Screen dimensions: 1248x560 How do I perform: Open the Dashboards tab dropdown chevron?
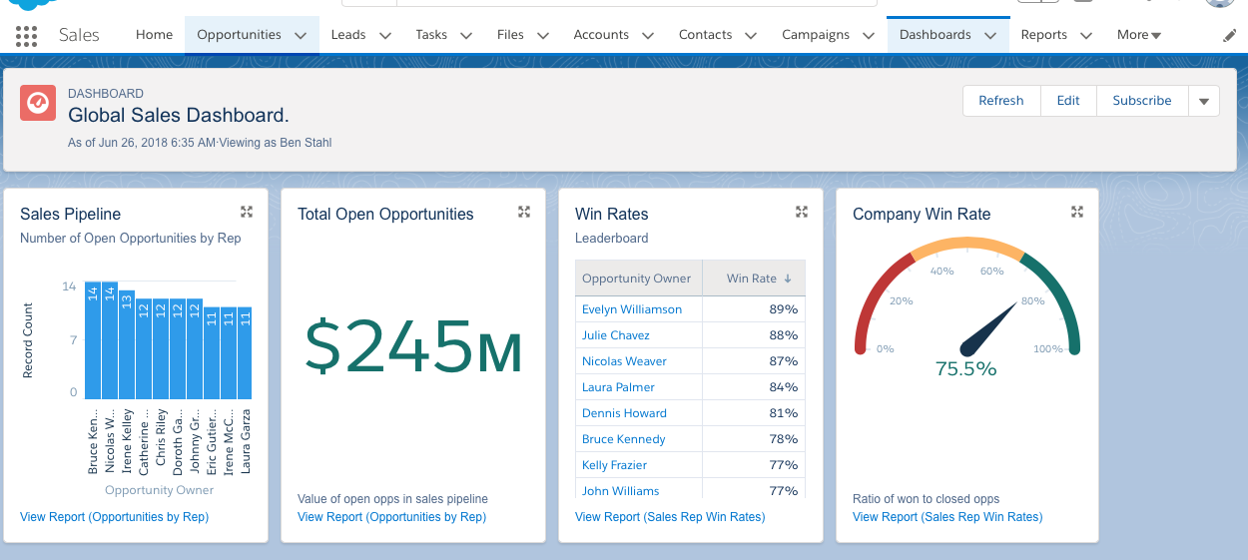(x=990, y=35)
